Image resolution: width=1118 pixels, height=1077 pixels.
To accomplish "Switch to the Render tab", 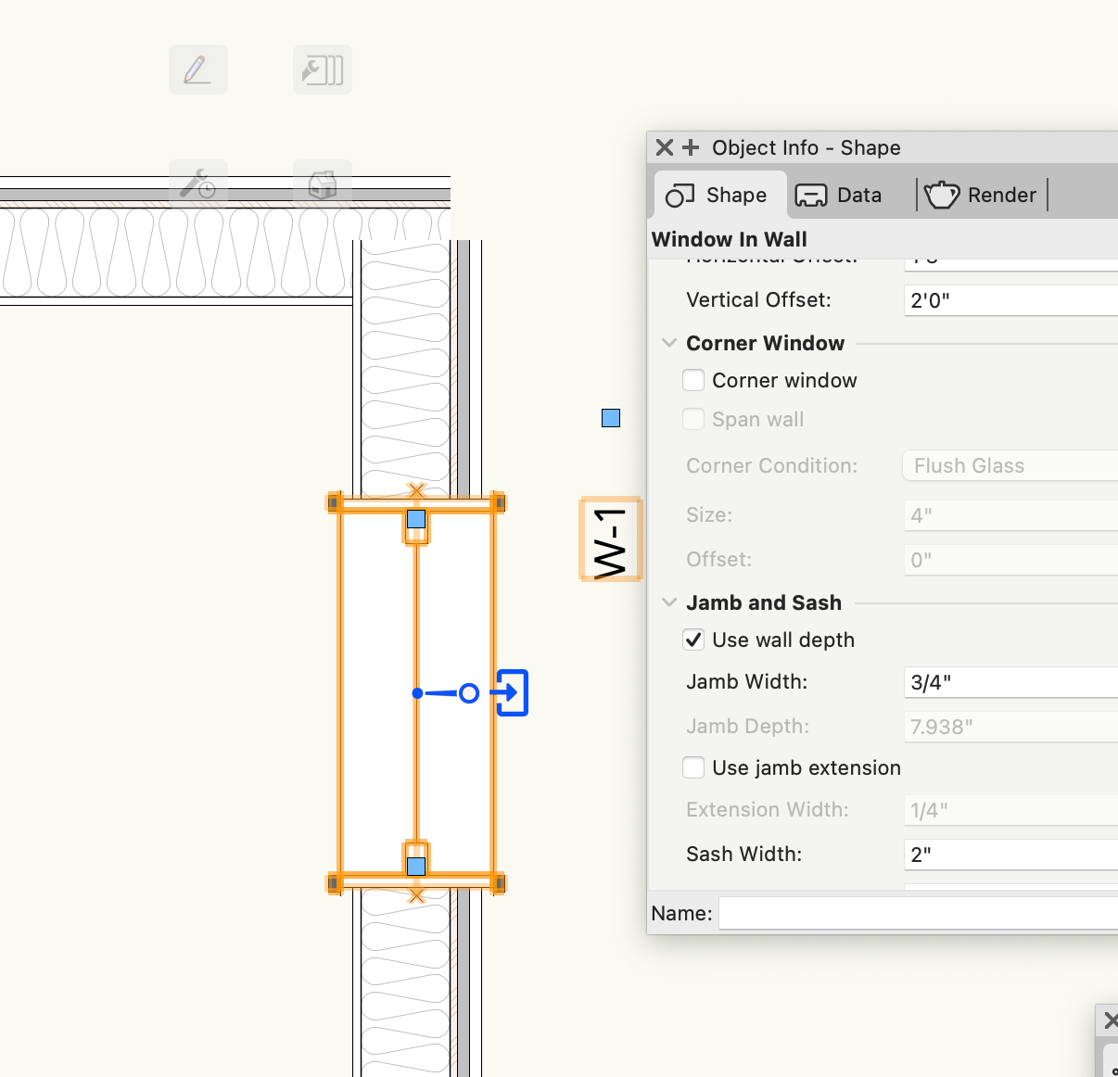I will [x=981, y=195].
